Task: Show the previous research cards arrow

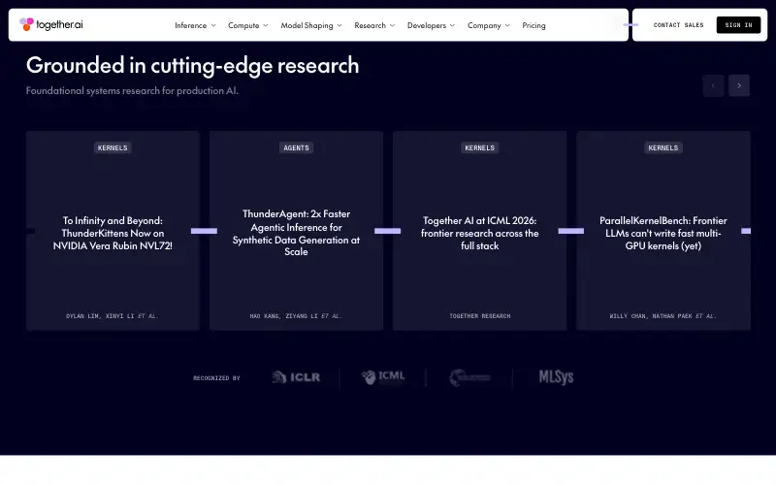Action: (x=713, y=85)
